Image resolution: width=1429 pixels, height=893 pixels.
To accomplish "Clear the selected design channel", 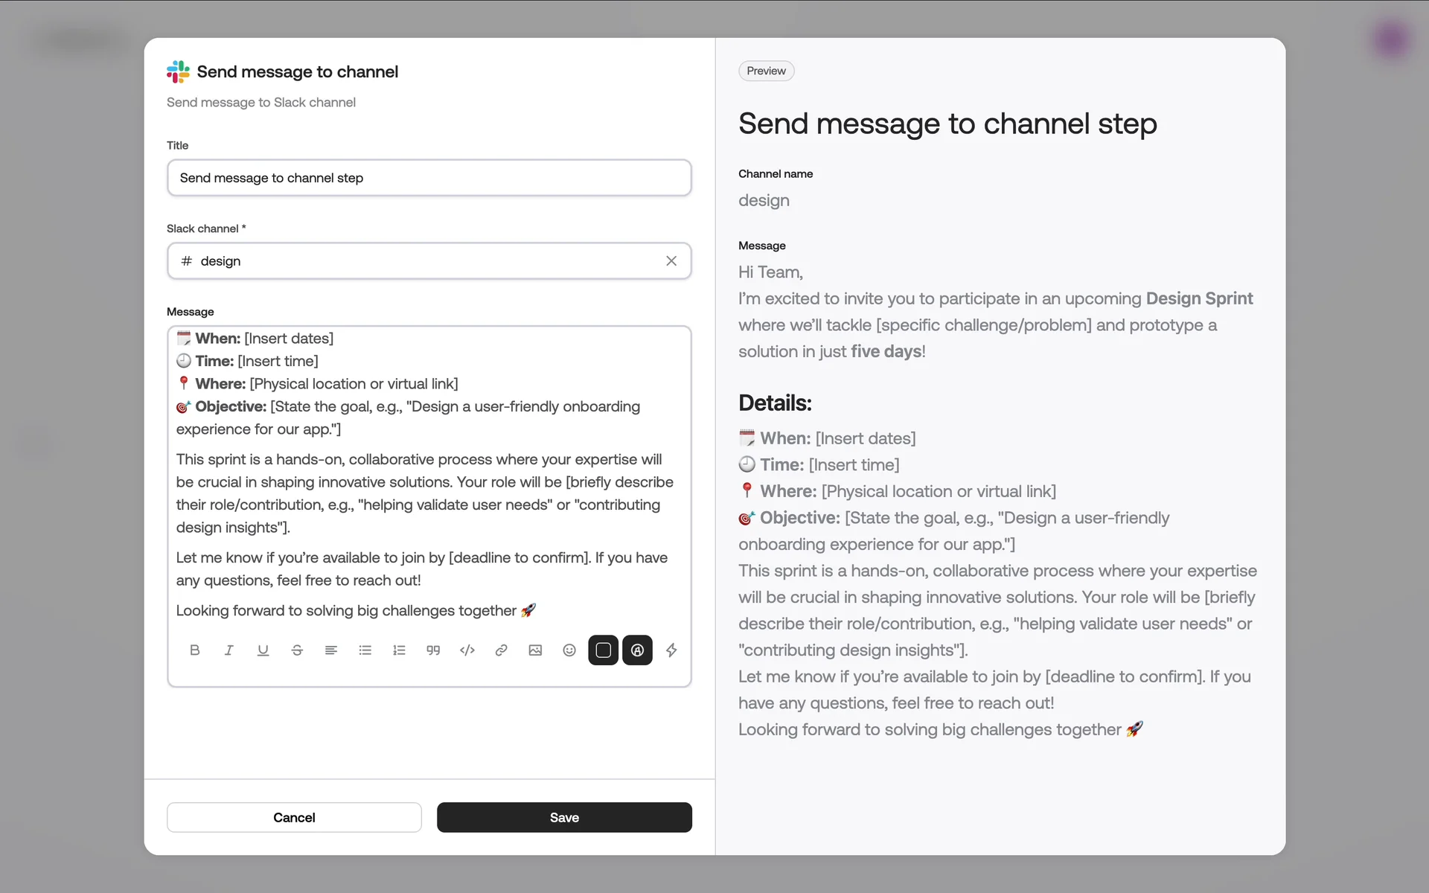I will tap(671, 260).
